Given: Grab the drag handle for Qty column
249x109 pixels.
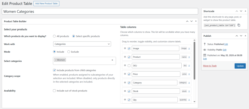Looking at the screenshot, I should (125, 100).
